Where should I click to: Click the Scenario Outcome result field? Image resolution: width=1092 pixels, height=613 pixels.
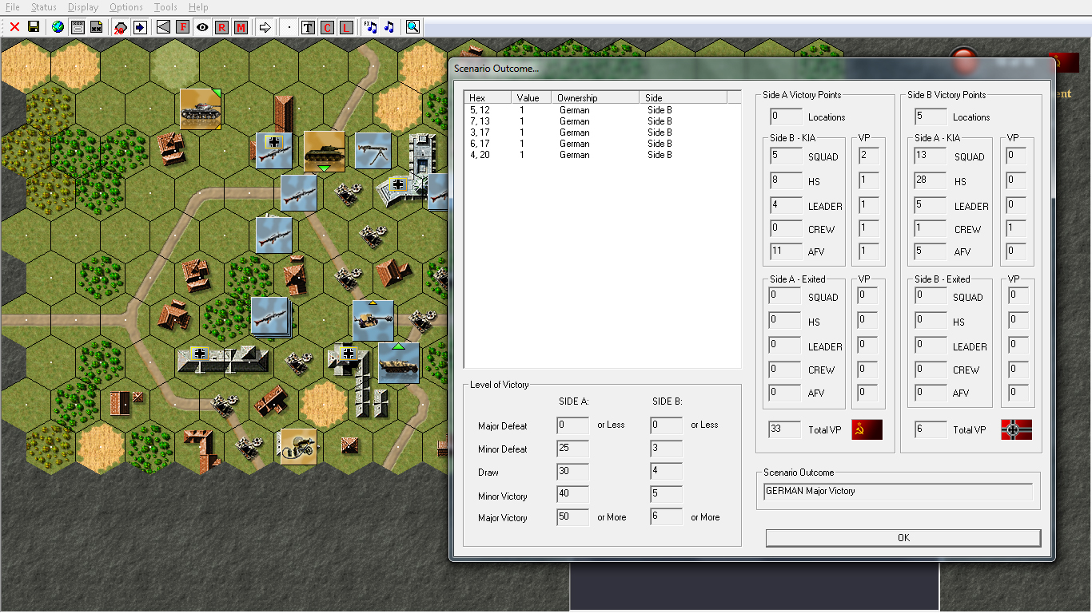(x=898, y=492)
